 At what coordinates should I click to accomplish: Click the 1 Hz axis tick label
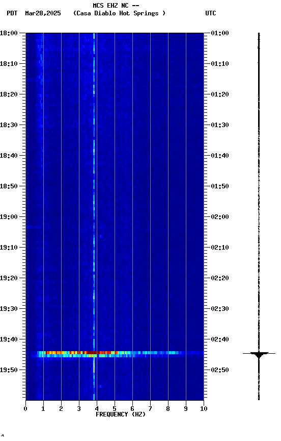pos(43,409)
